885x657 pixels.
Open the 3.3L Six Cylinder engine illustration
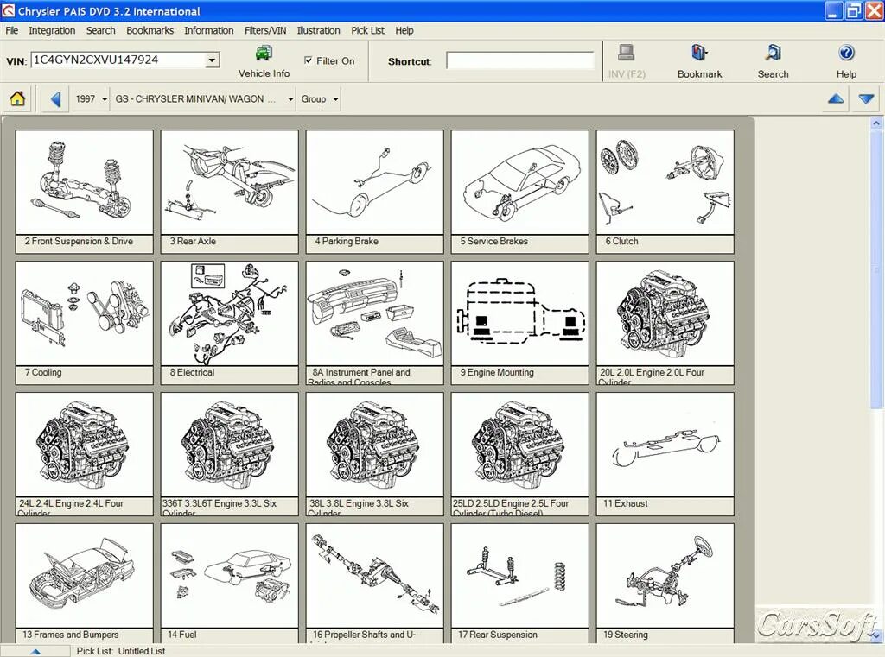click(x=230, y=445)
